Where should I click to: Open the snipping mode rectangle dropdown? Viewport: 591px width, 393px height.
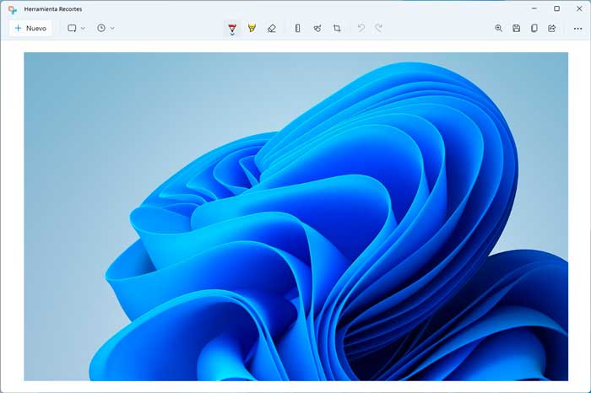click(x=76, y=28)
